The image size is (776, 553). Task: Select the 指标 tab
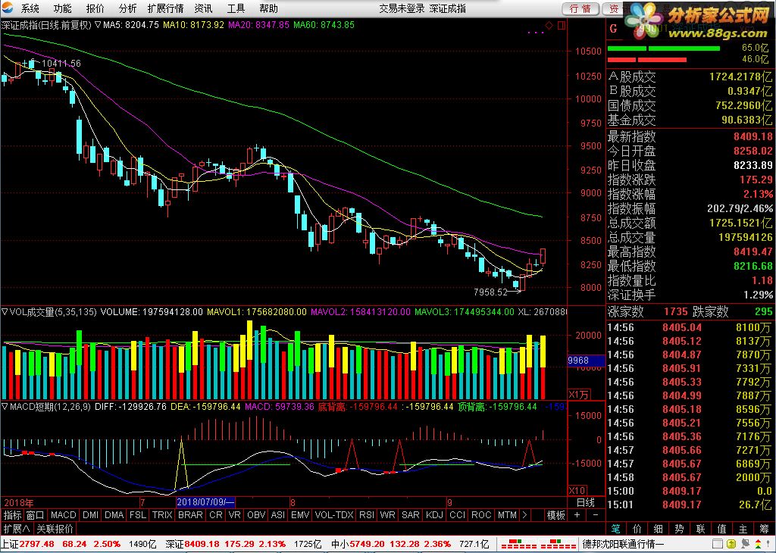[x=12, y=515]
